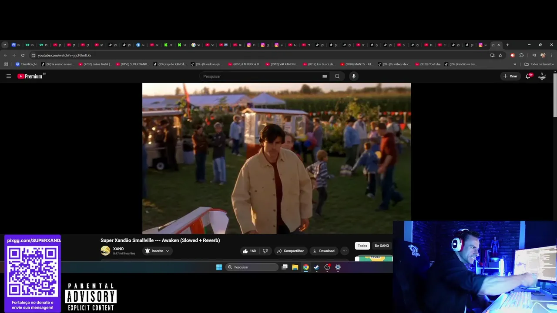
Task: Open the Chrome profile avatar
Action: (x=543, y=55)
